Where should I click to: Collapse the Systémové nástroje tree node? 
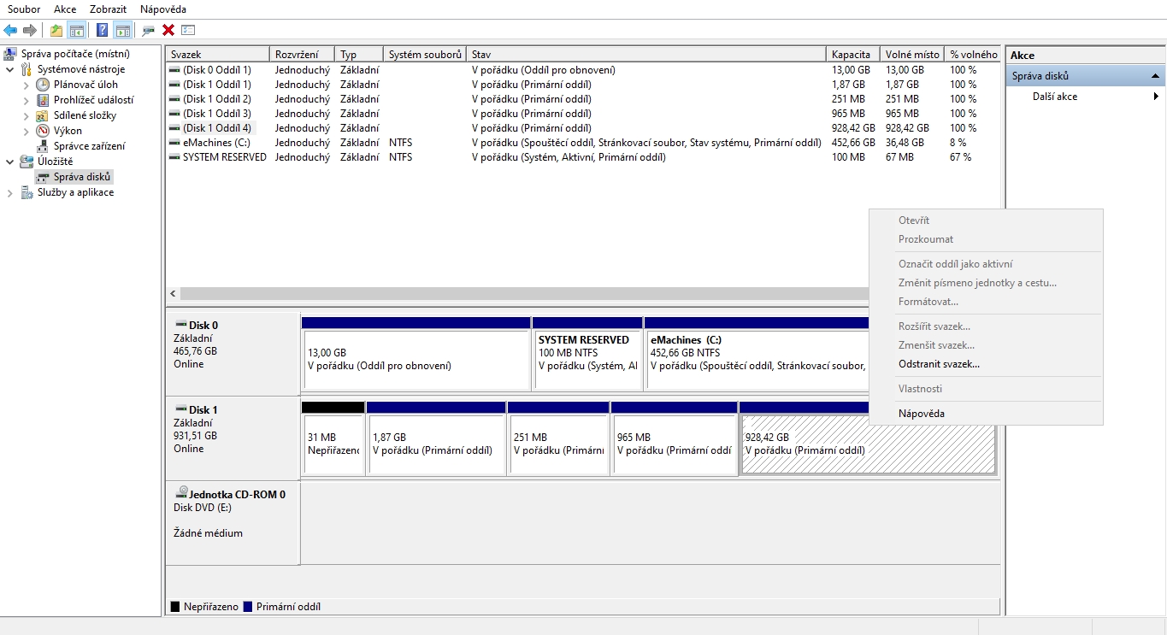pos(9,69)
